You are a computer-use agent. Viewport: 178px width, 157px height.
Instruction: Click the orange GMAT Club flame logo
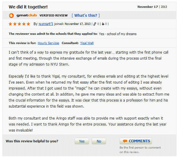(11, 15)
